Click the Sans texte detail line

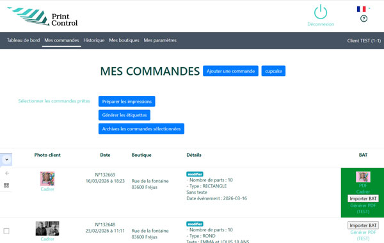(196, 192)
